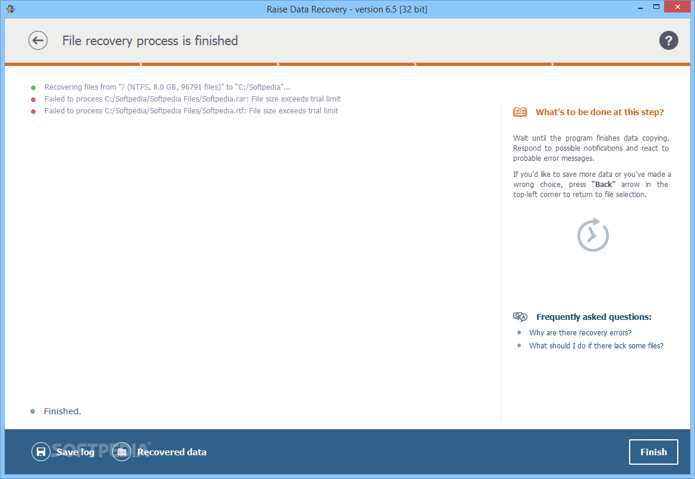Screen dimensions: 695x479
Task: Select the Softpedia.rar failed log entry
Action: [x=192, y=99]
